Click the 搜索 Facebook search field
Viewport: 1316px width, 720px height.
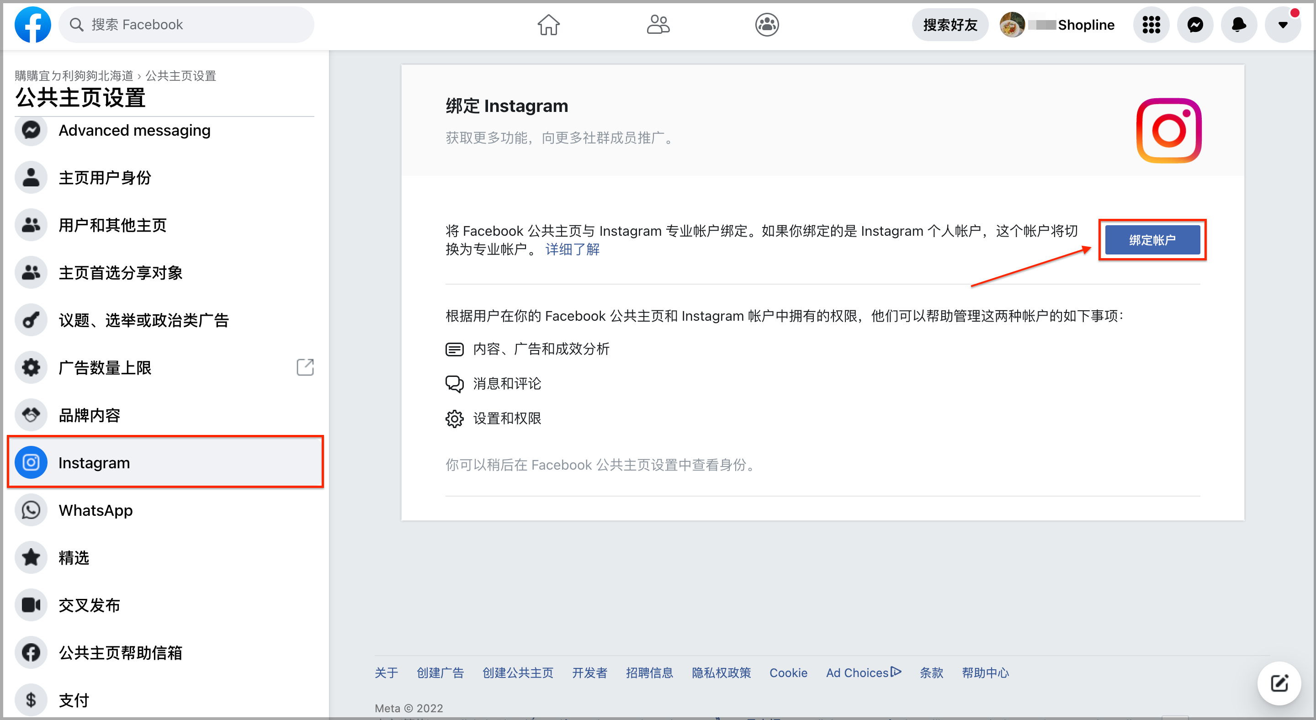[x=186, y=25]
